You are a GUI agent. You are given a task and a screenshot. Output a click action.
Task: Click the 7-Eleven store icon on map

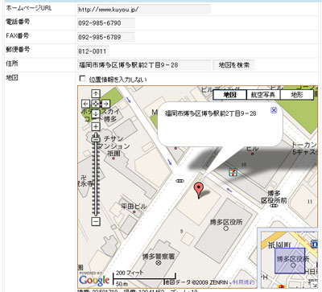[x=233, y=172]
